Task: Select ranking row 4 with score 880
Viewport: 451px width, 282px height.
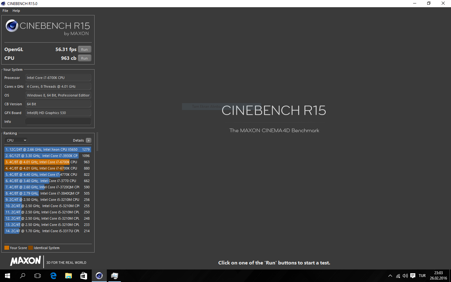Action: coord(48,168)
